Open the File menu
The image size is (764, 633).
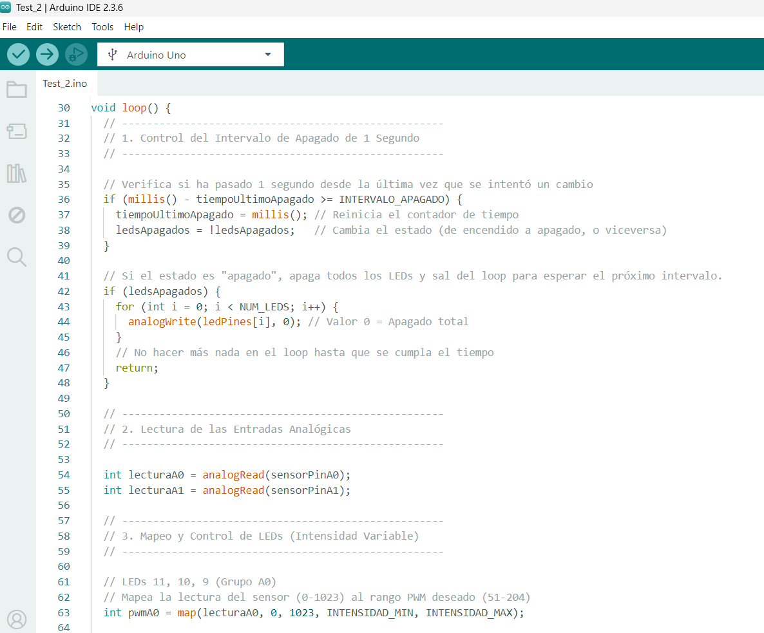click(10, 27)
